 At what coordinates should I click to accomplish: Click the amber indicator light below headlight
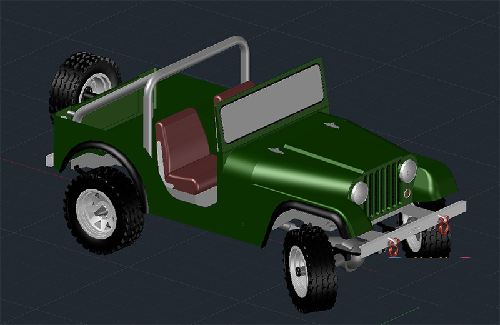coord(407,193)
